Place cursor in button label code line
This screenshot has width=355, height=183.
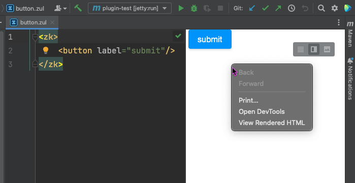pos(117,50)
